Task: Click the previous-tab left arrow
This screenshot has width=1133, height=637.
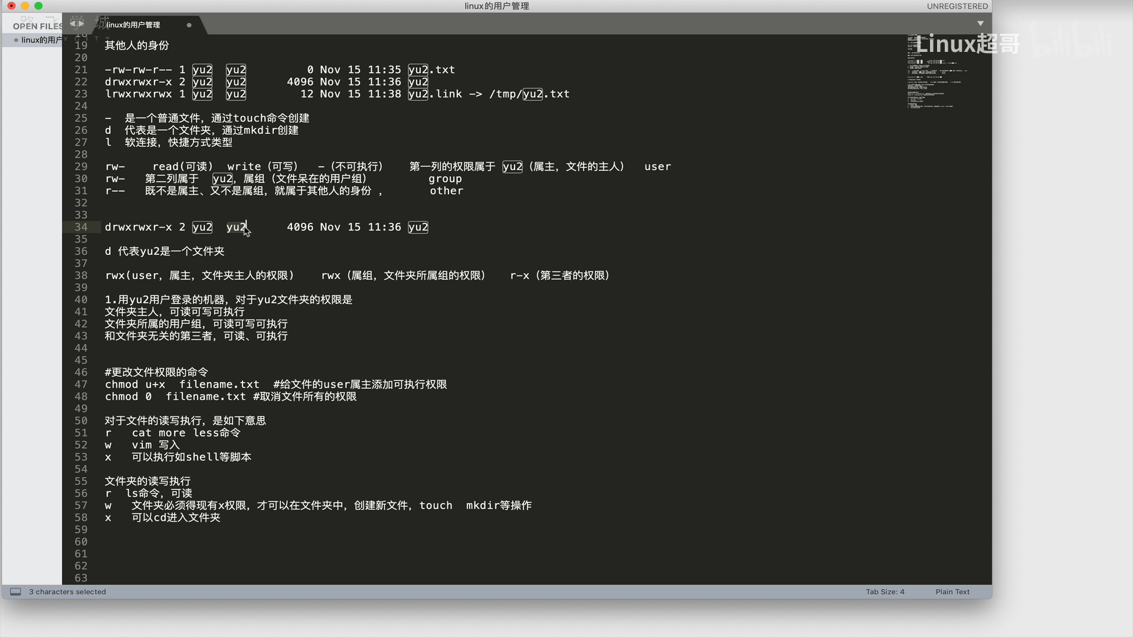Action: (73, 24)
